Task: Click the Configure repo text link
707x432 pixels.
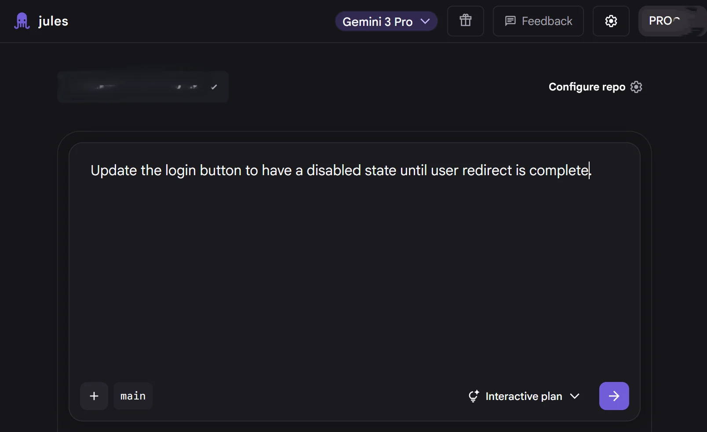Action: [587, 87]
